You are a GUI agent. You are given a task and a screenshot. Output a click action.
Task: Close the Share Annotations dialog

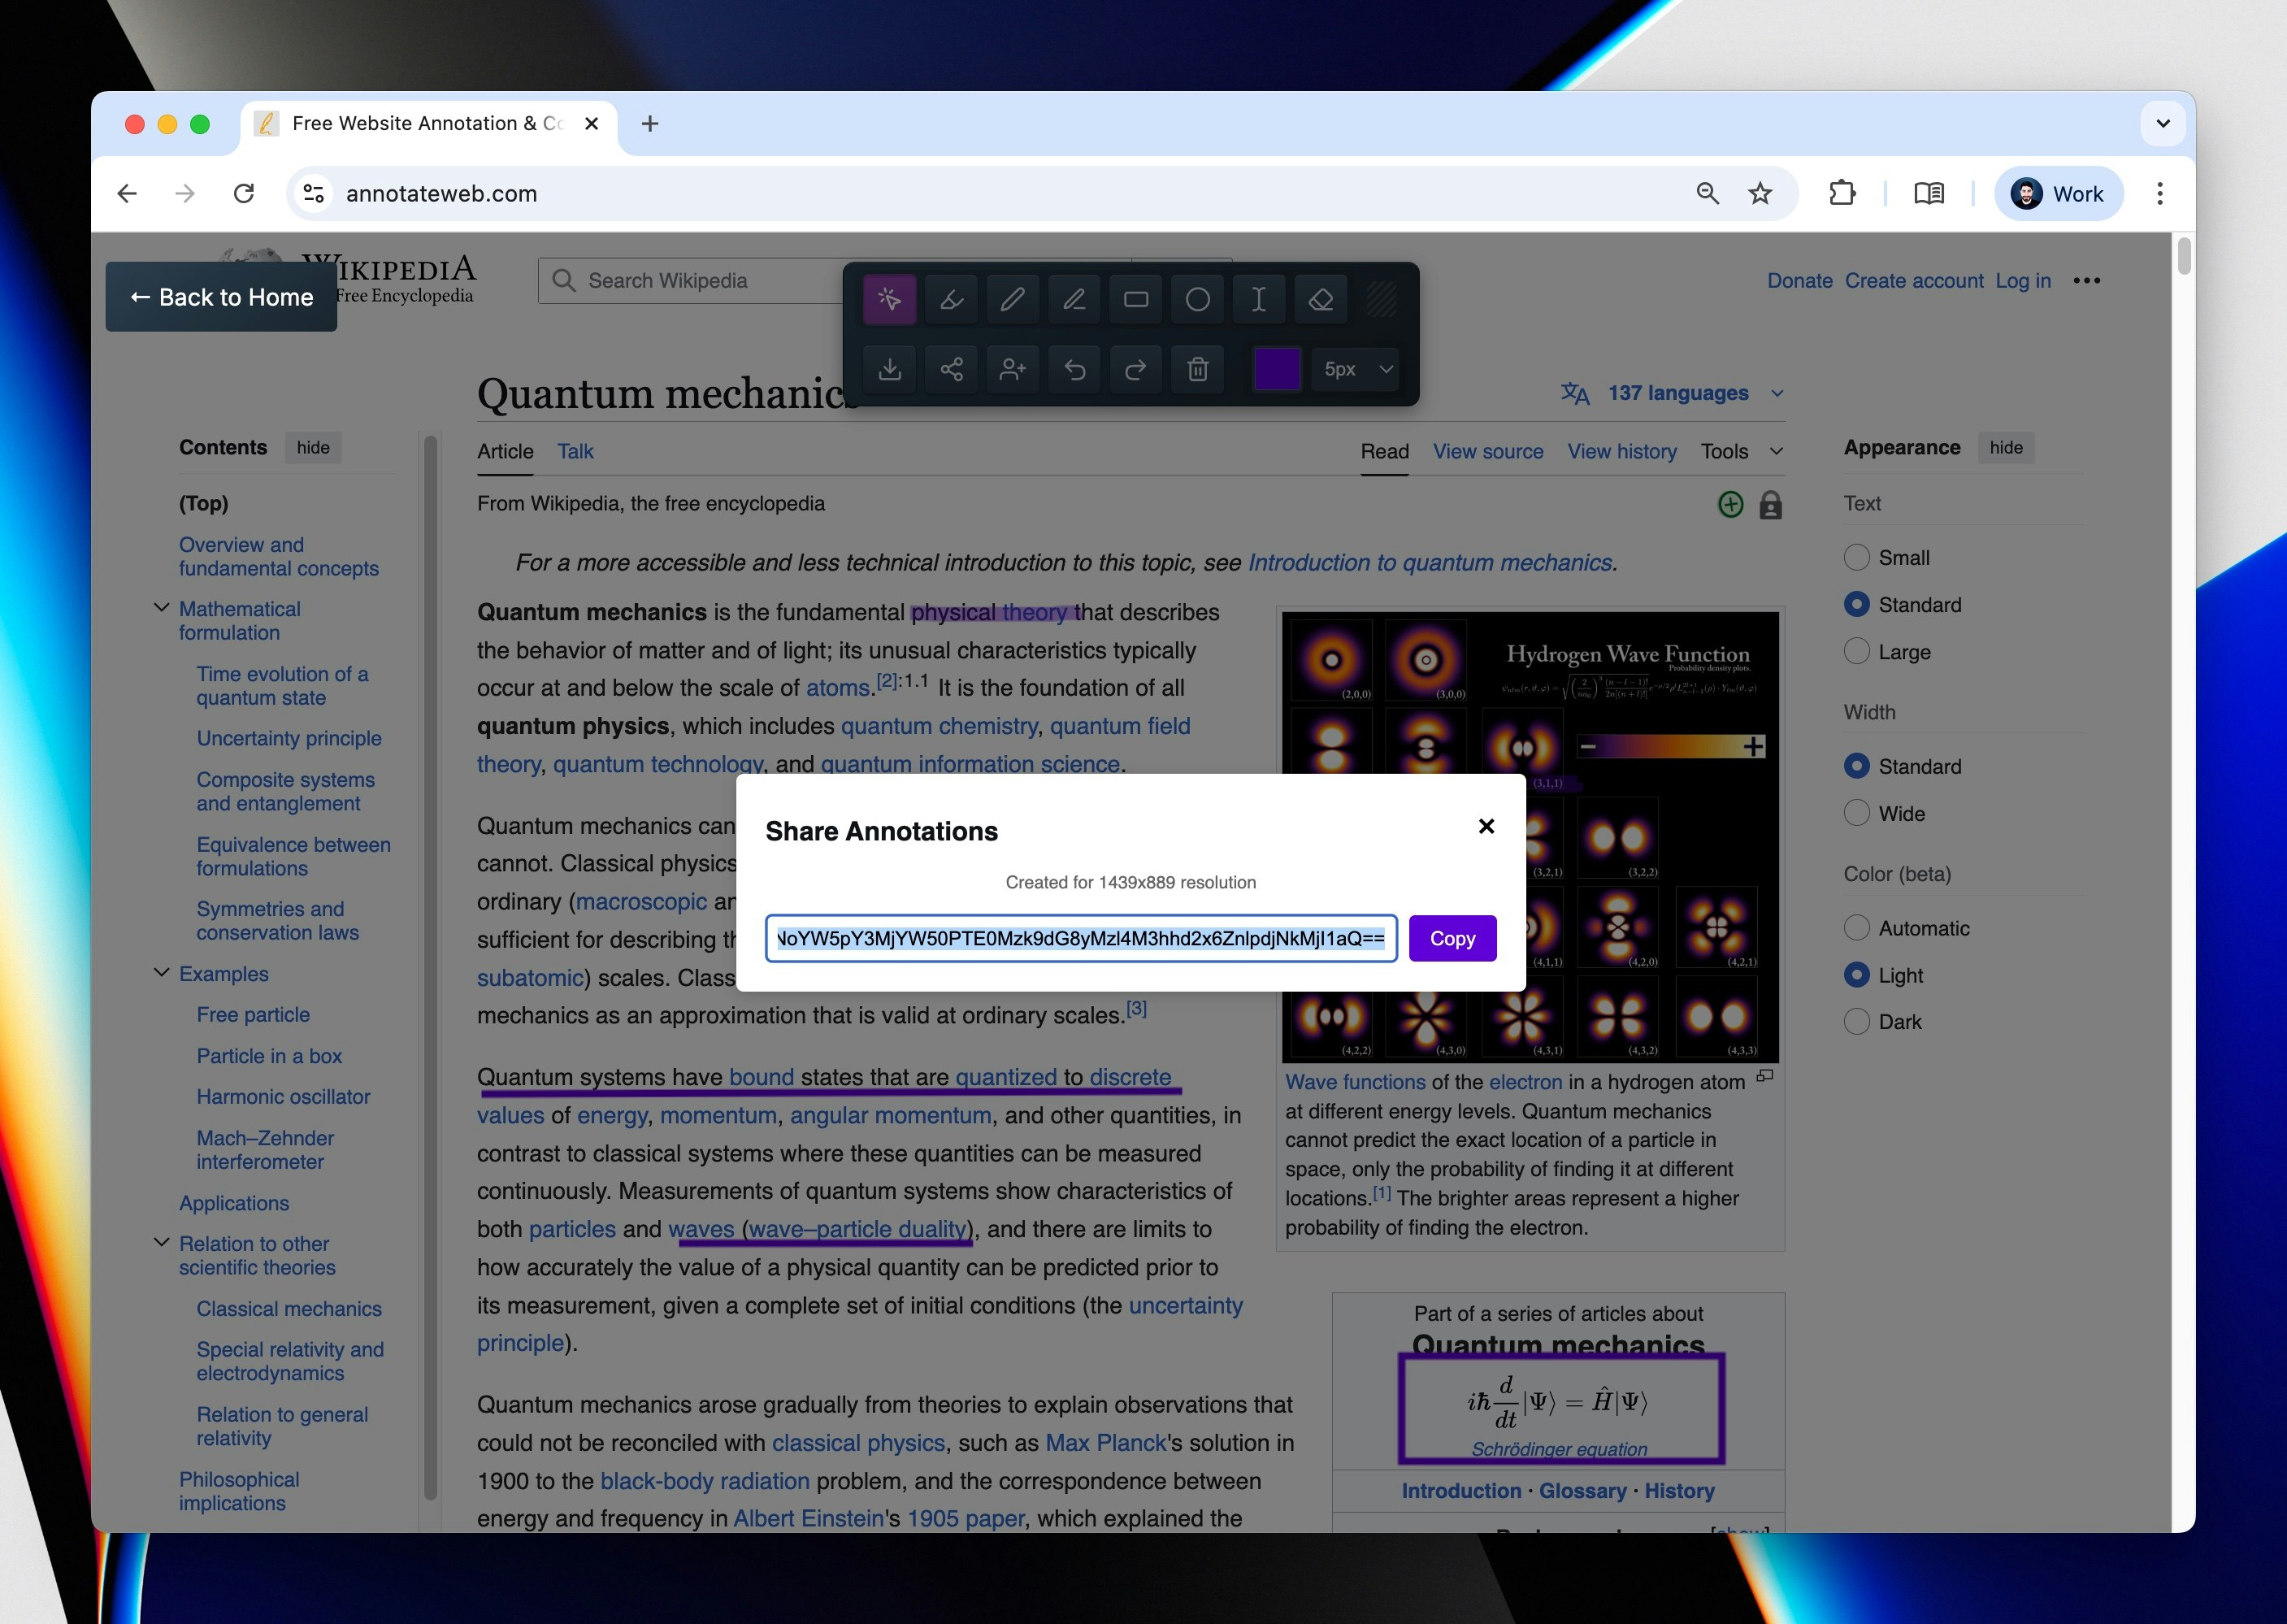[1486, 827]
